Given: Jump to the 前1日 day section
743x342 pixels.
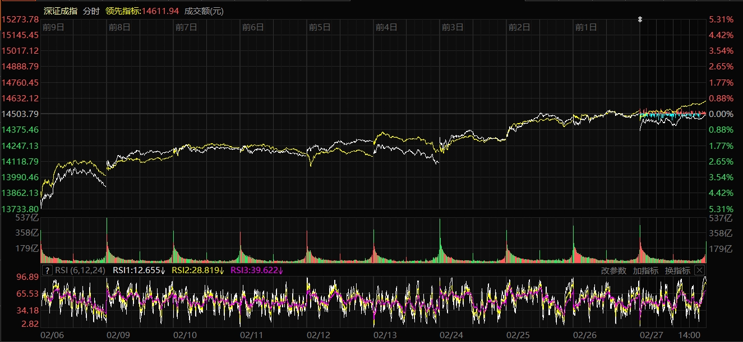Looking at the screenshot, I should pyautogui.click(x=586, y=27).
